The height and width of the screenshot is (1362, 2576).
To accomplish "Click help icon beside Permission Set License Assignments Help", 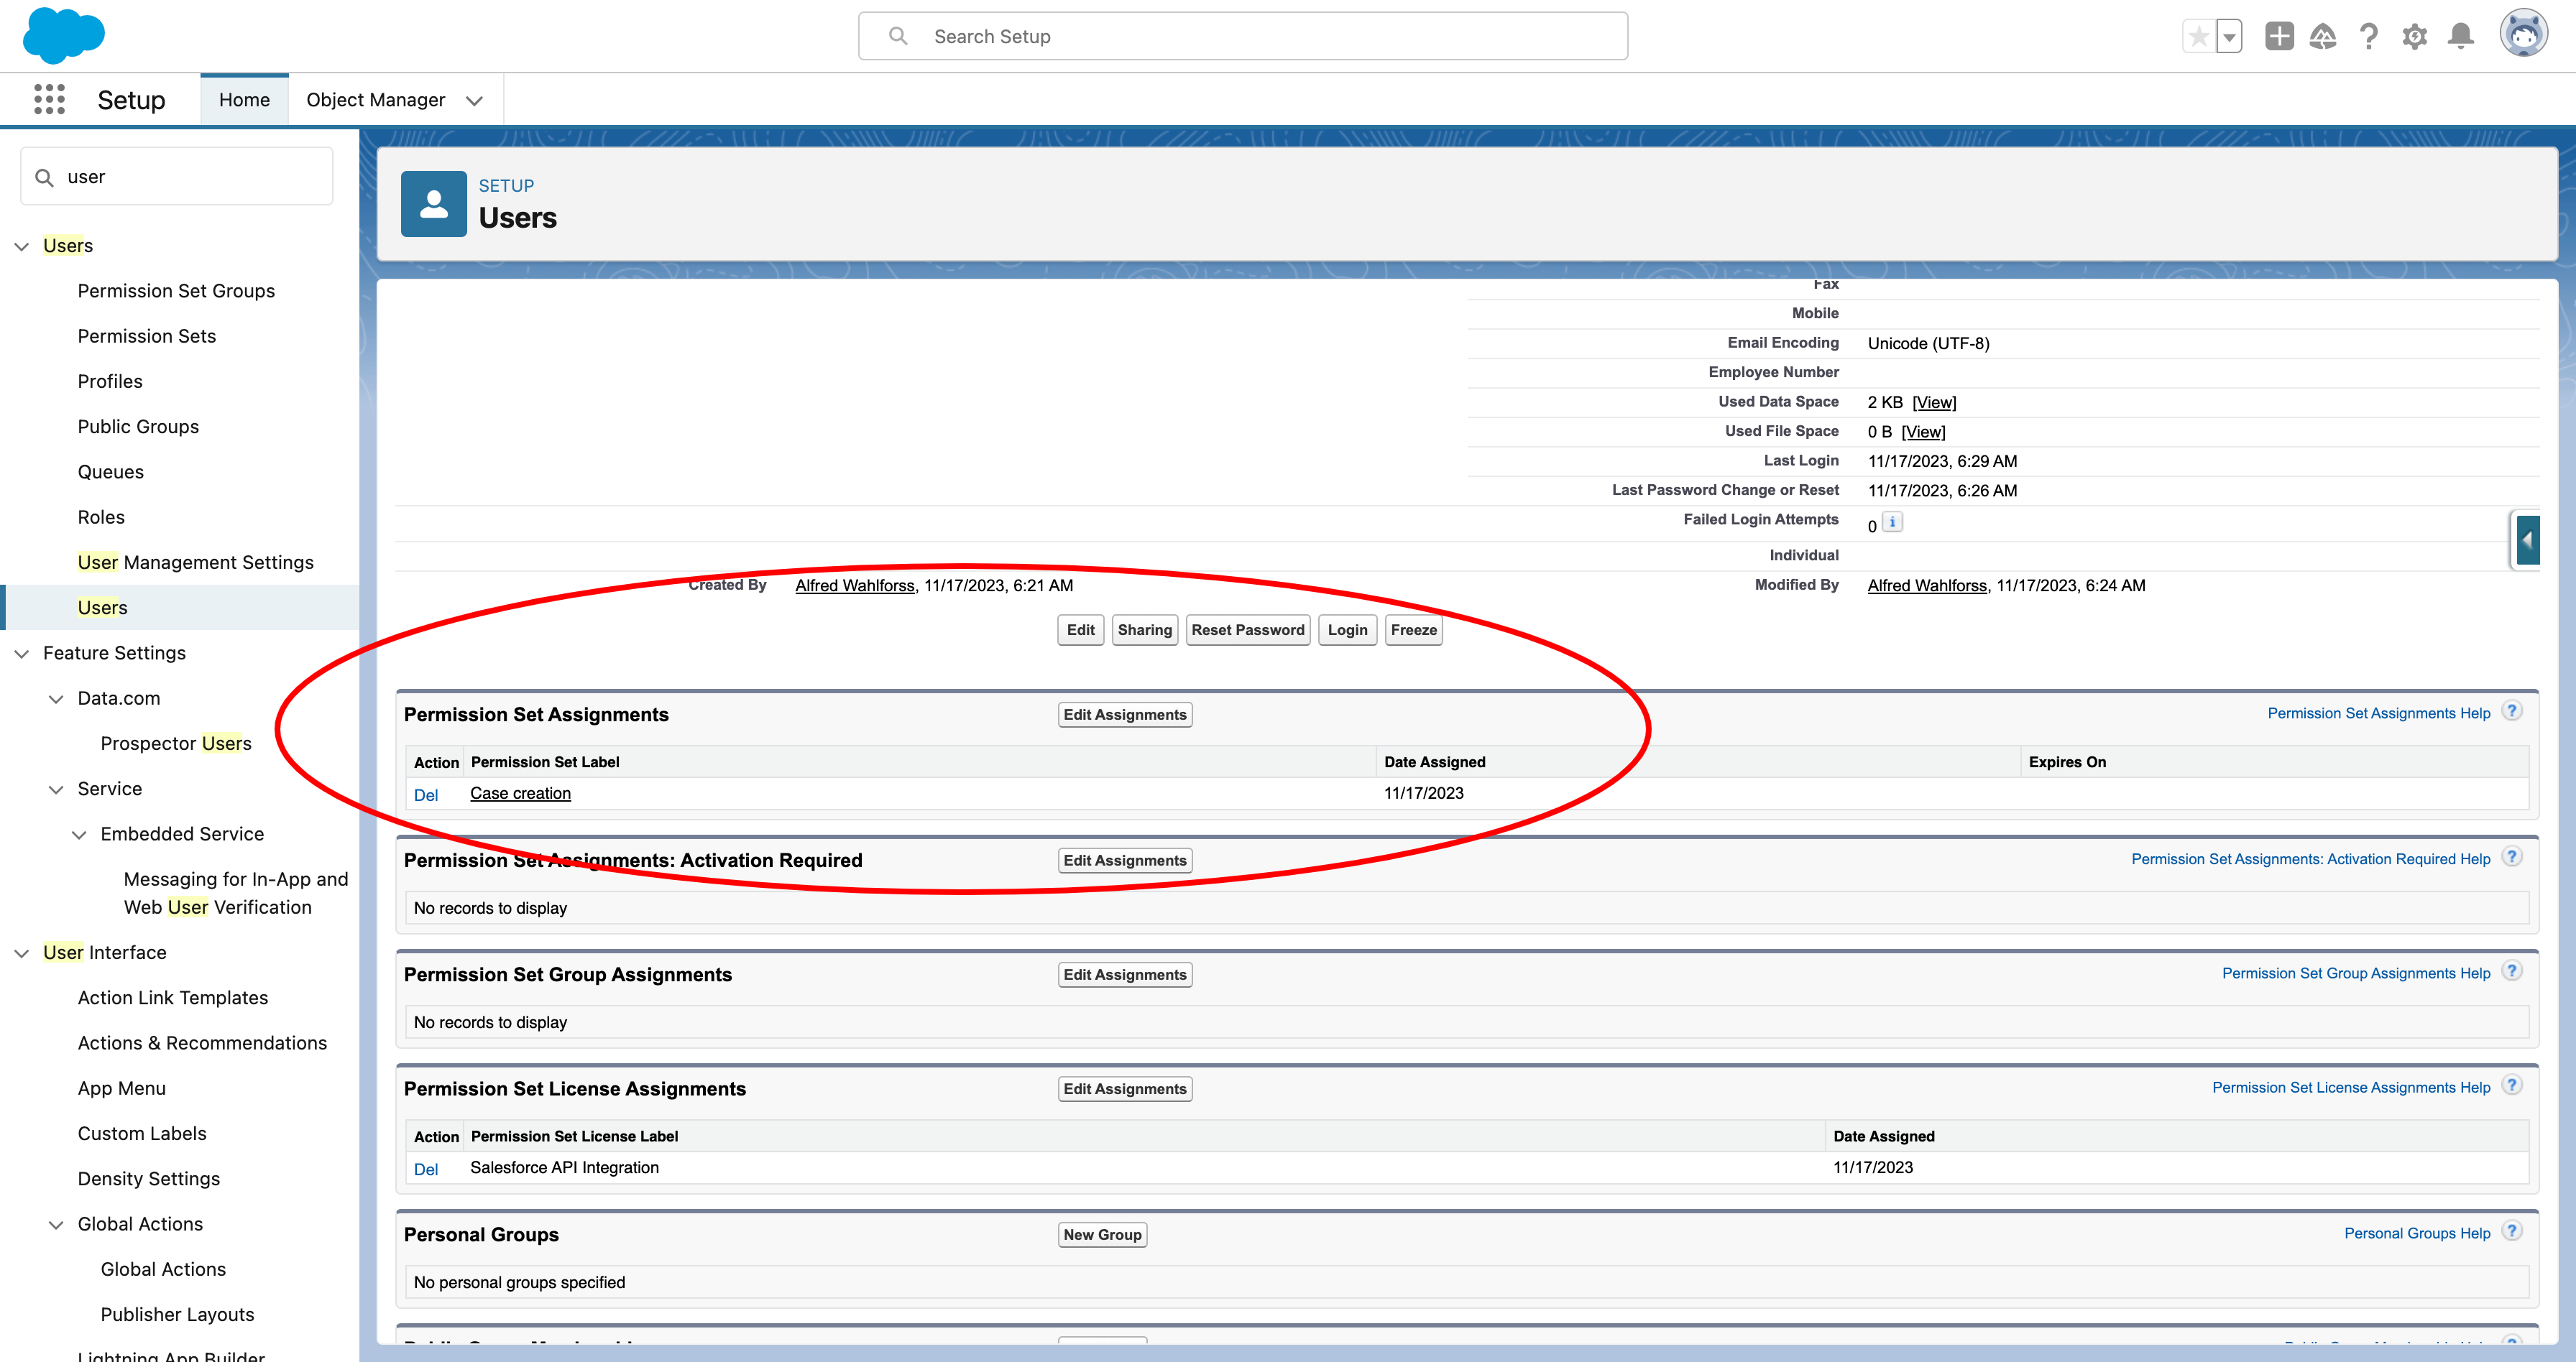I will (2512, 1085).
